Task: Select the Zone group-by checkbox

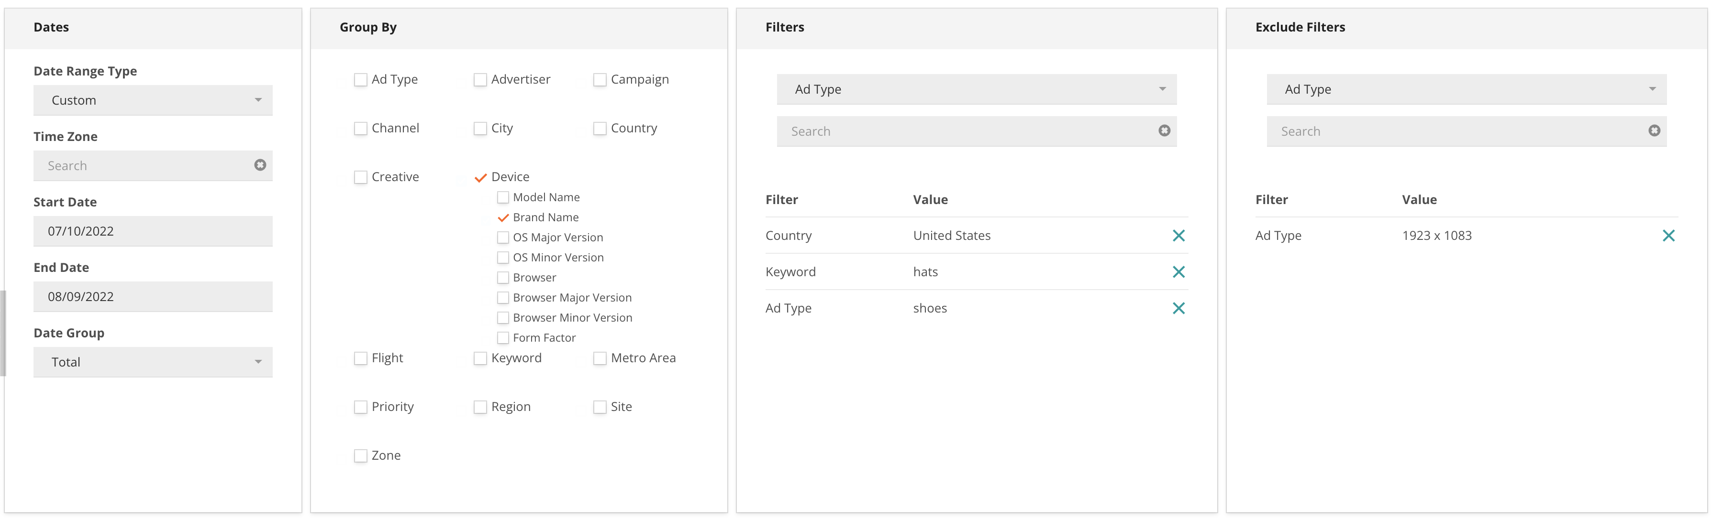Action: [x=361, y=456]
